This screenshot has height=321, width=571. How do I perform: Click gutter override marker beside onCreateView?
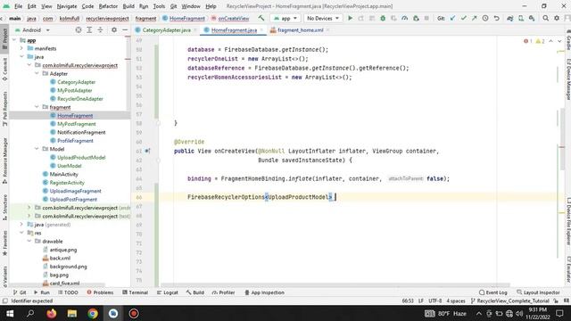(147, 151)
